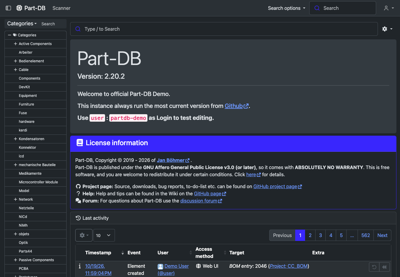Click the undo icon on BOM entry row

pyautogui.click(x=374, y=267)
